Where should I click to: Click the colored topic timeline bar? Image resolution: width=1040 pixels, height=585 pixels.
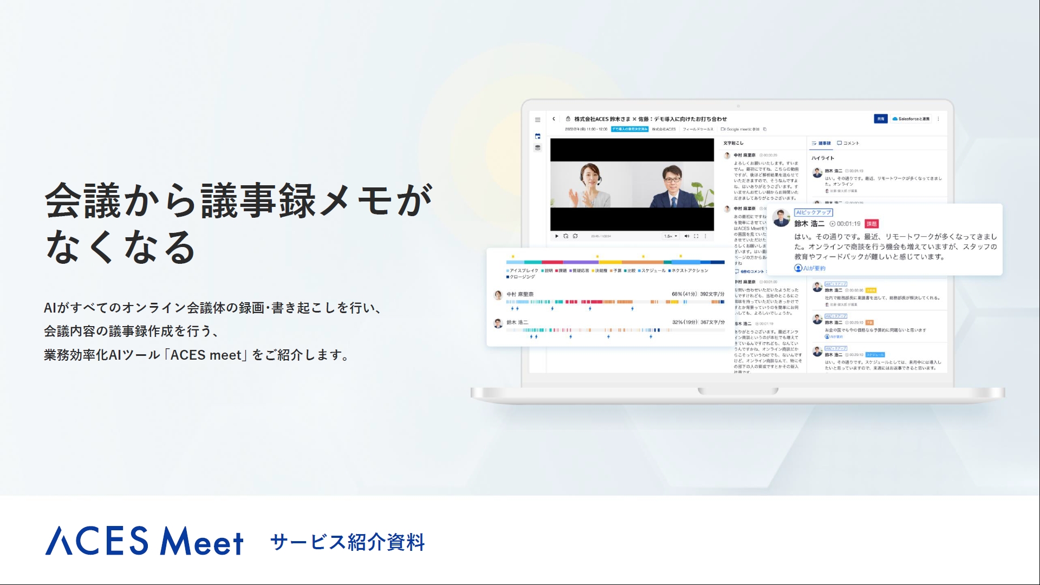615,262
